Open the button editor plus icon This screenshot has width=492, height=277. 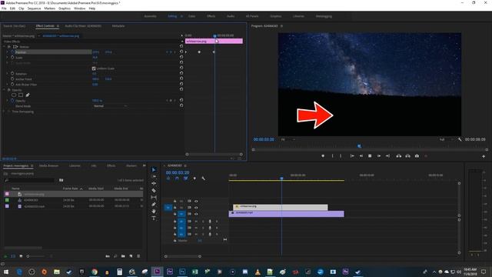484,156
